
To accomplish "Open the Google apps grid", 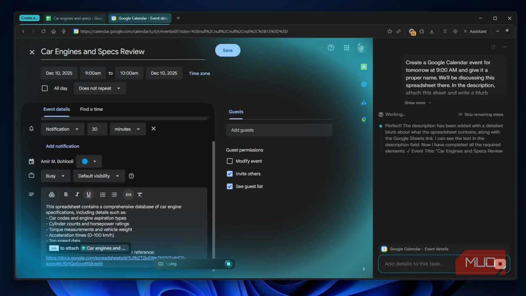I will tap(347, 48).
